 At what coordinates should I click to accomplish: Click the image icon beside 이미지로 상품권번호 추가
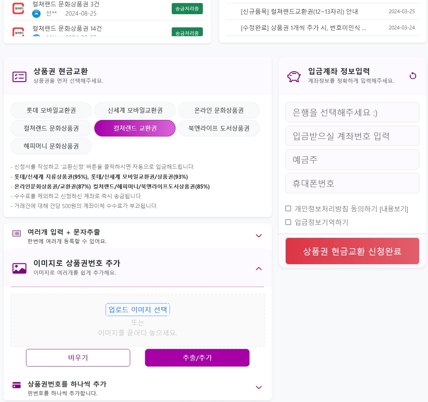pyautogui.click(x=19, y=268)
